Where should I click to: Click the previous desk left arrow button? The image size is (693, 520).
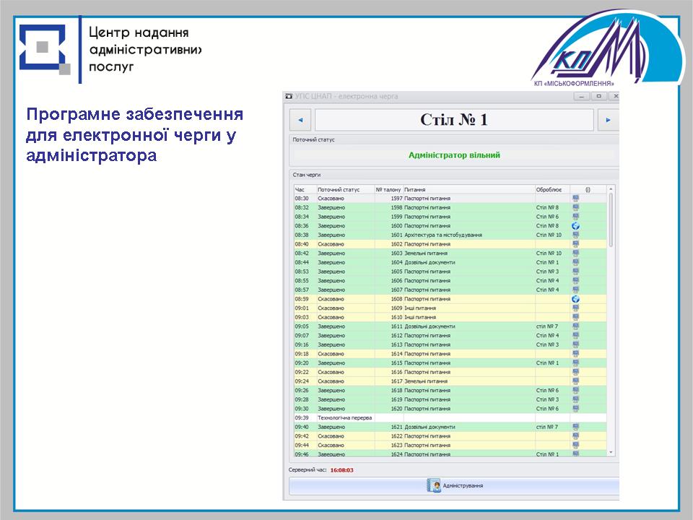point(300,120)
